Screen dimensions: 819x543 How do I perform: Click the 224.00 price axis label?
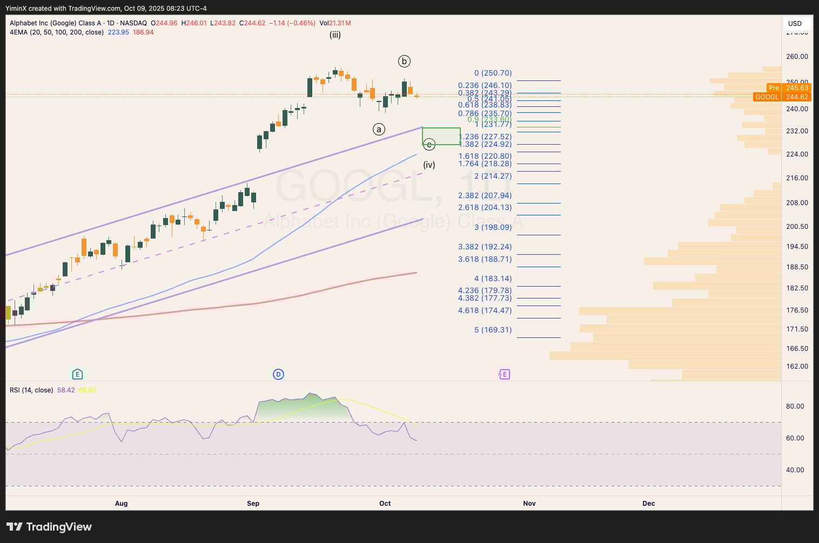click(797, 154)
